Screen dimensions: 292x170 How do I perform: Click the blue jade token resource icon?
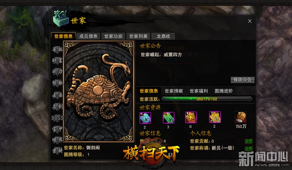click(145, 118)
